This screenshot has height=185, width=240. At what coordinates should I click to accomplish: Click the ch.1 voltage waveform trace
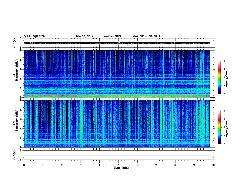tap(117, 43)
